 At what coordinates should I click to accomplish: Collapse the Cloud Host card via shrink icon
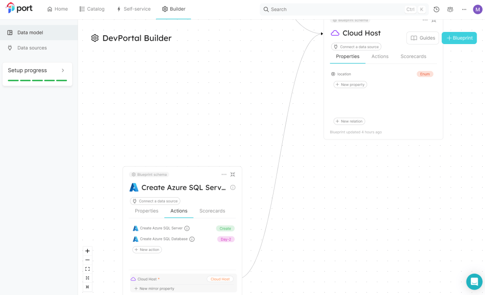pos(434,20)
